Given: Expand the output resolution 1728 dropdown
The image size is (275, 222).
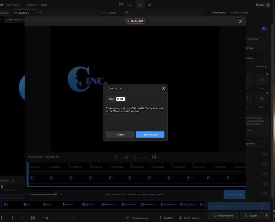Looking at the screenshot, I should point(256,39).
